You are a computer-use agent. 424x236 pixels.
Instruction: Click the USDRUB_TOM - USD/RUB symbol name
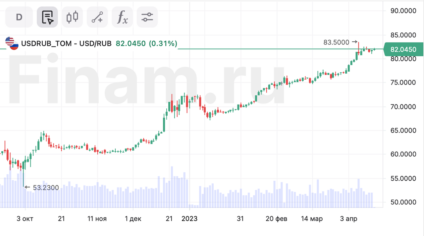[67, 43]
